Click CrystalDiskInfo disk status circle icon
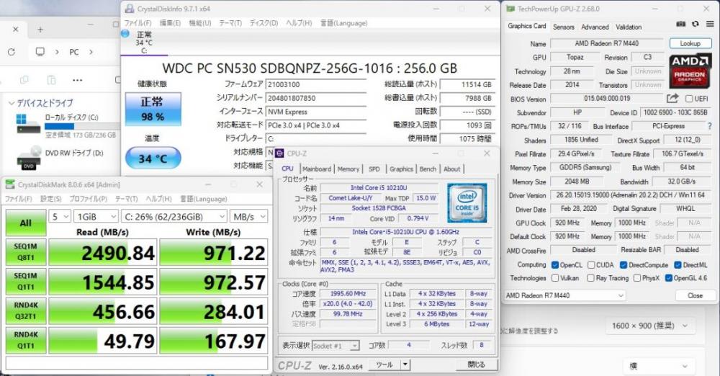 pyautogui.click(x=125, y=34)
